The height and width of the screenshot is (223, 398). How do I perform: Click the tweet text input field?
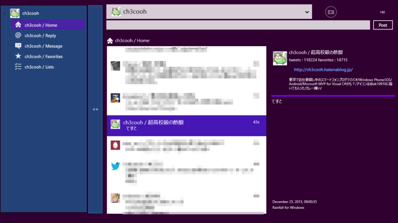238,25
